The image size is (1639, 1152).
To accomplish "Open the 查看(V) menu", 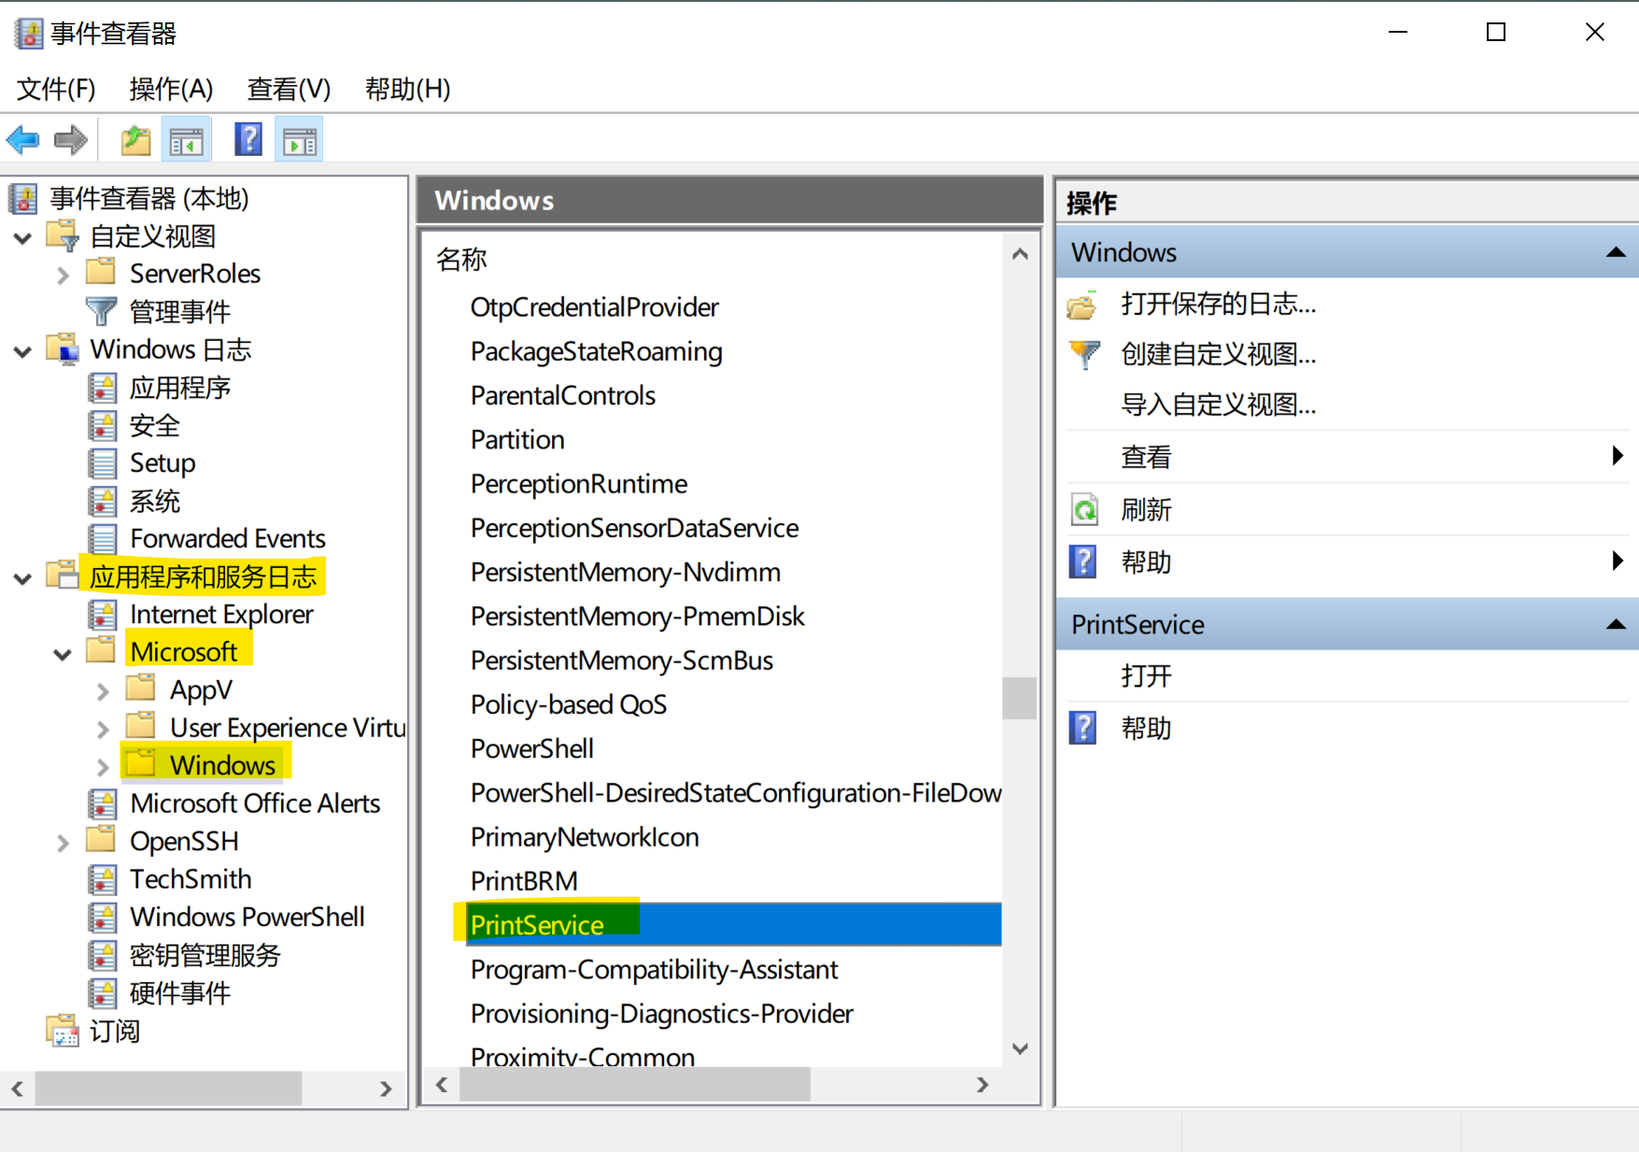I will pos(289,89).
